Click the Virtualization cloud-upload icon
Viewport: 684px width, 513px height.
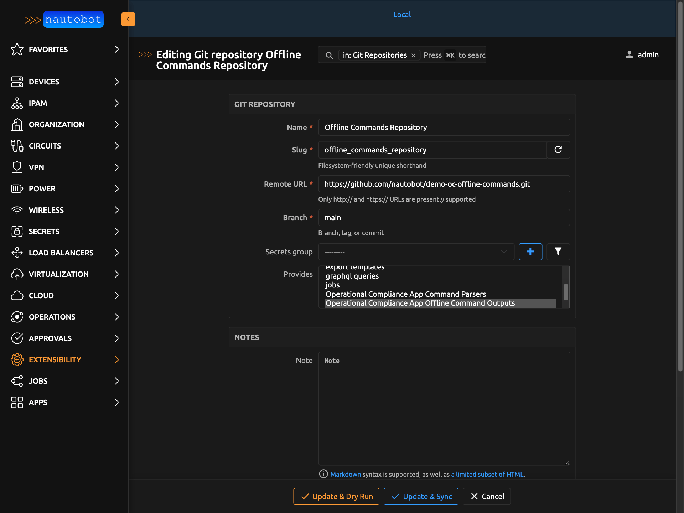(x=17, y=274)
